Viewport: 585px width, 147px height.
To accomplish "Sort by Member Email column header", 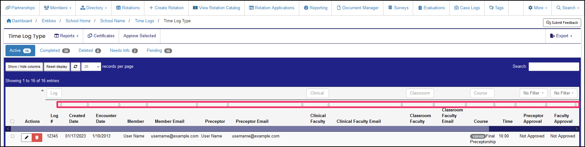I will point(170,121).
